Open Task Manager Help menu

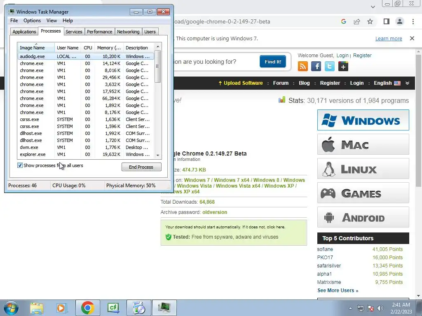tap(68, 21)
